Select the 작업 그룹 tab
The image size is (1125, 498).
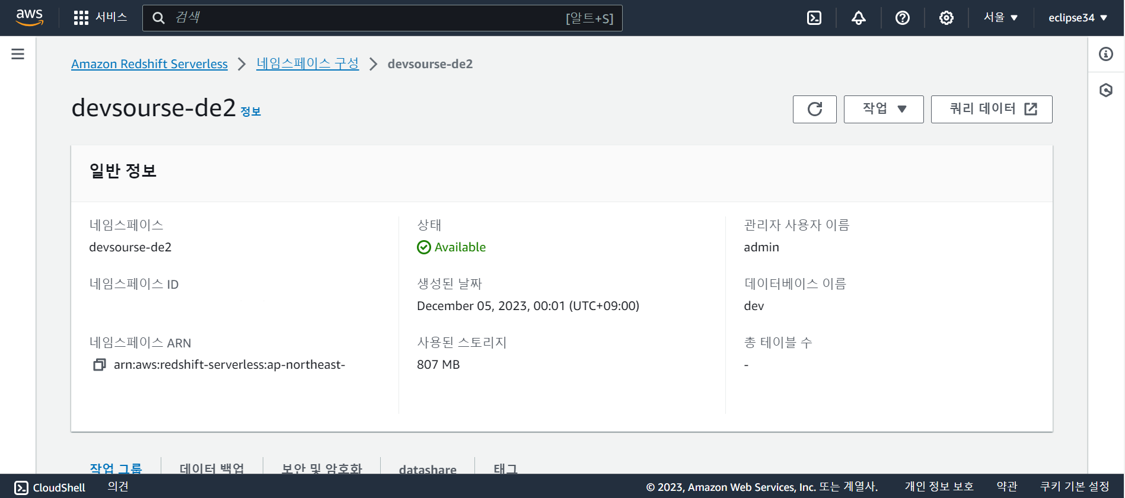(x=116, y=468)
